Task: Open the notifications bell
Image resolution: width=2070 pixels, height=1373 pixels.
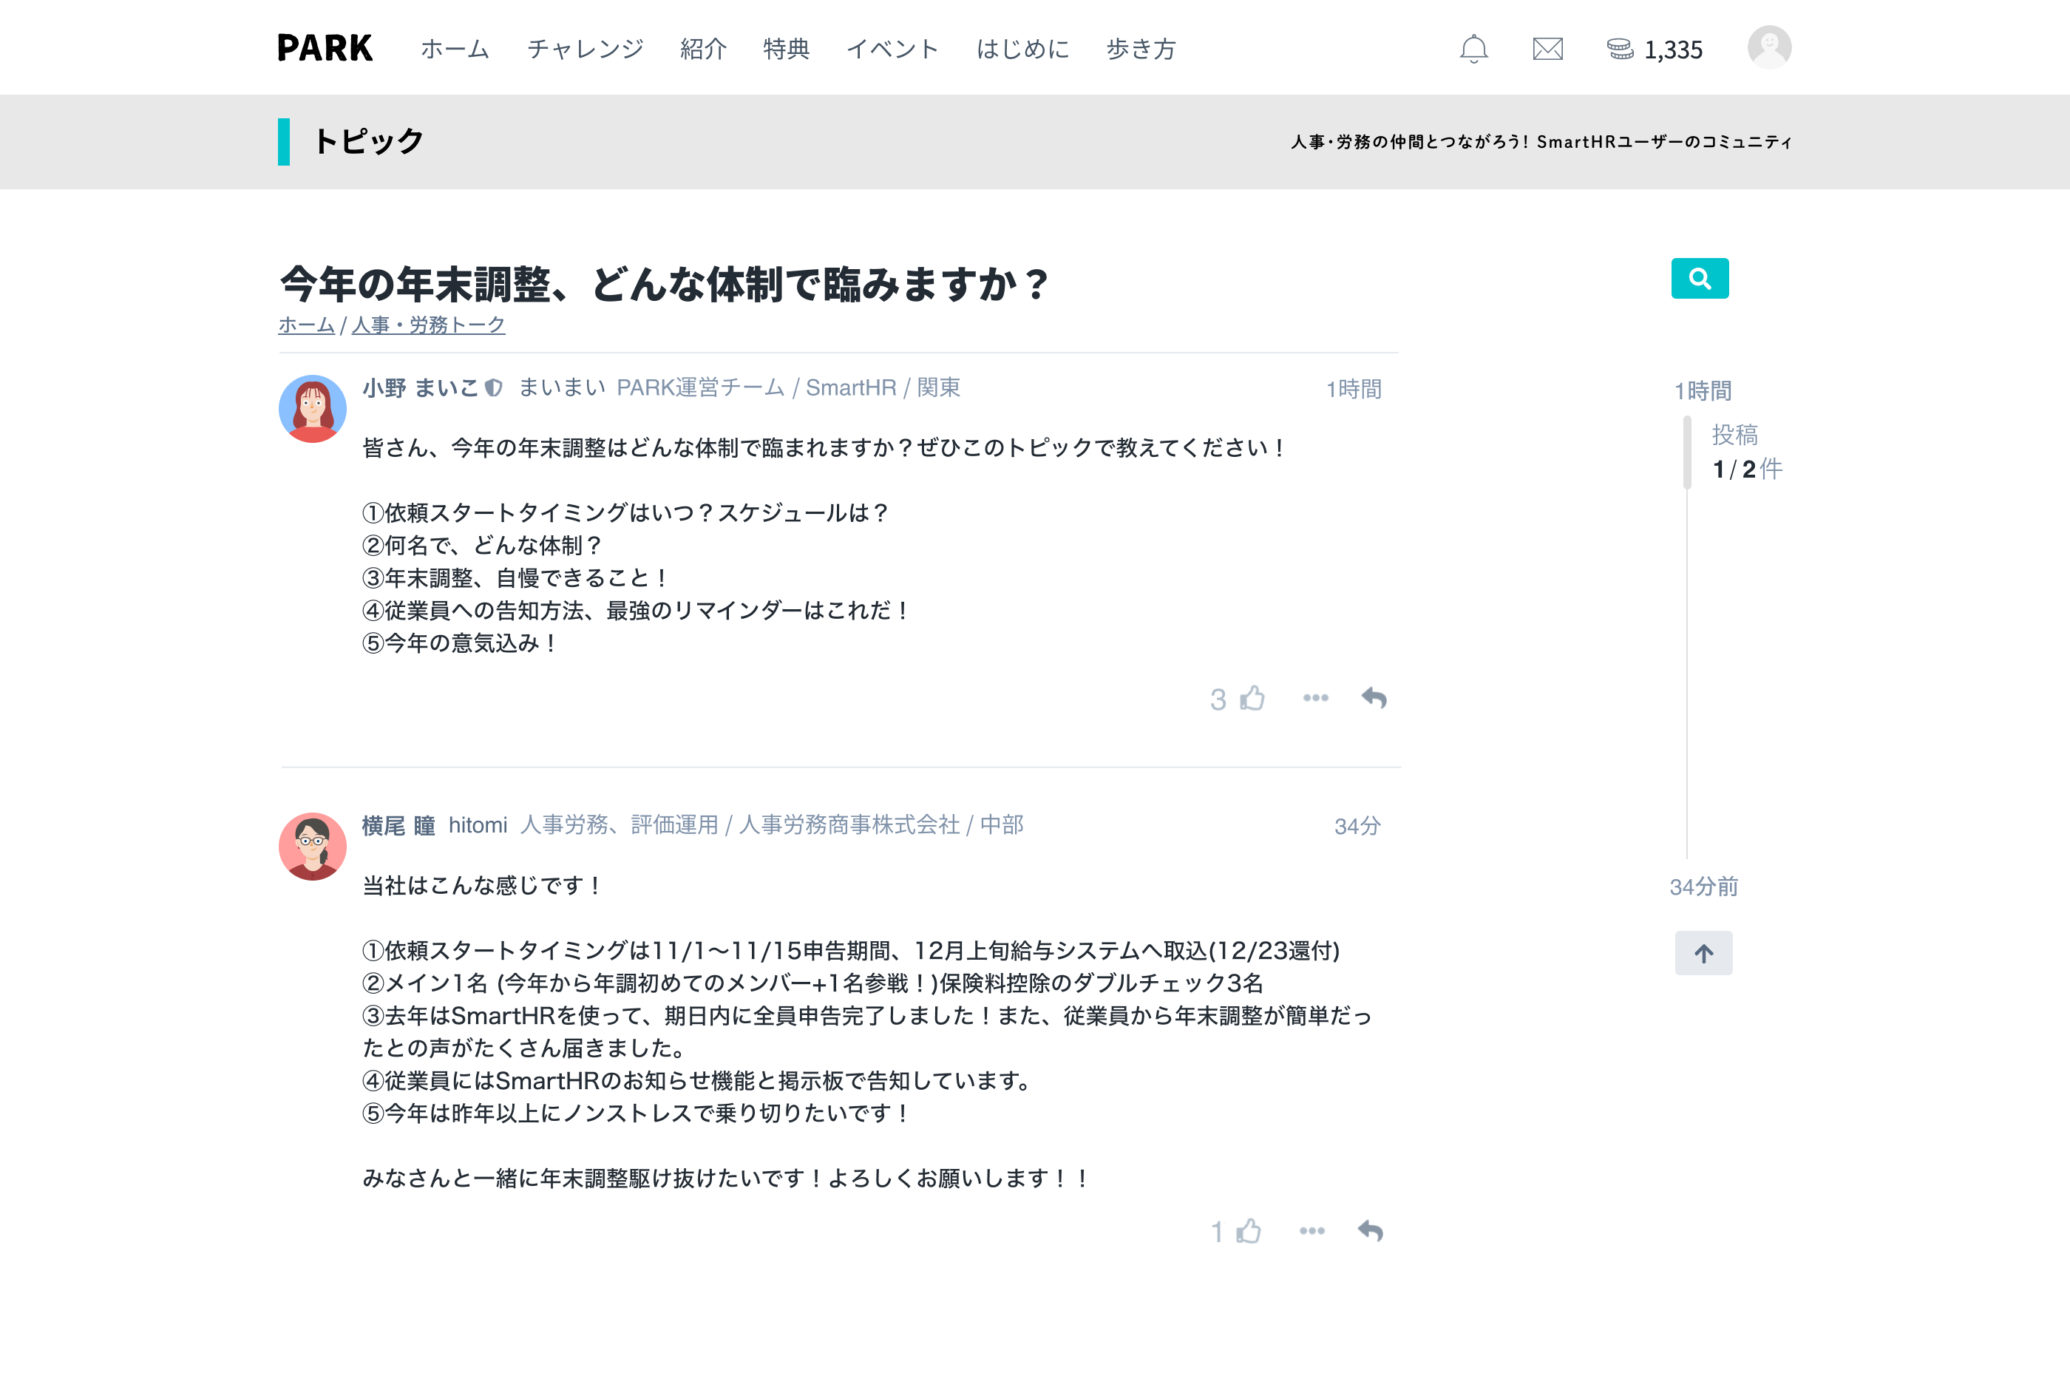Action: [x=1473, y=49]
